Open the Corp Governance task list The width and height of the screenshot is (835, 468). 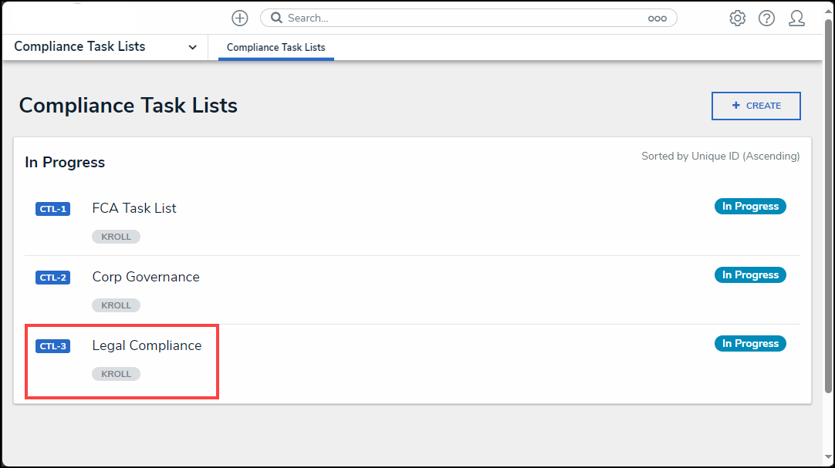146,277
